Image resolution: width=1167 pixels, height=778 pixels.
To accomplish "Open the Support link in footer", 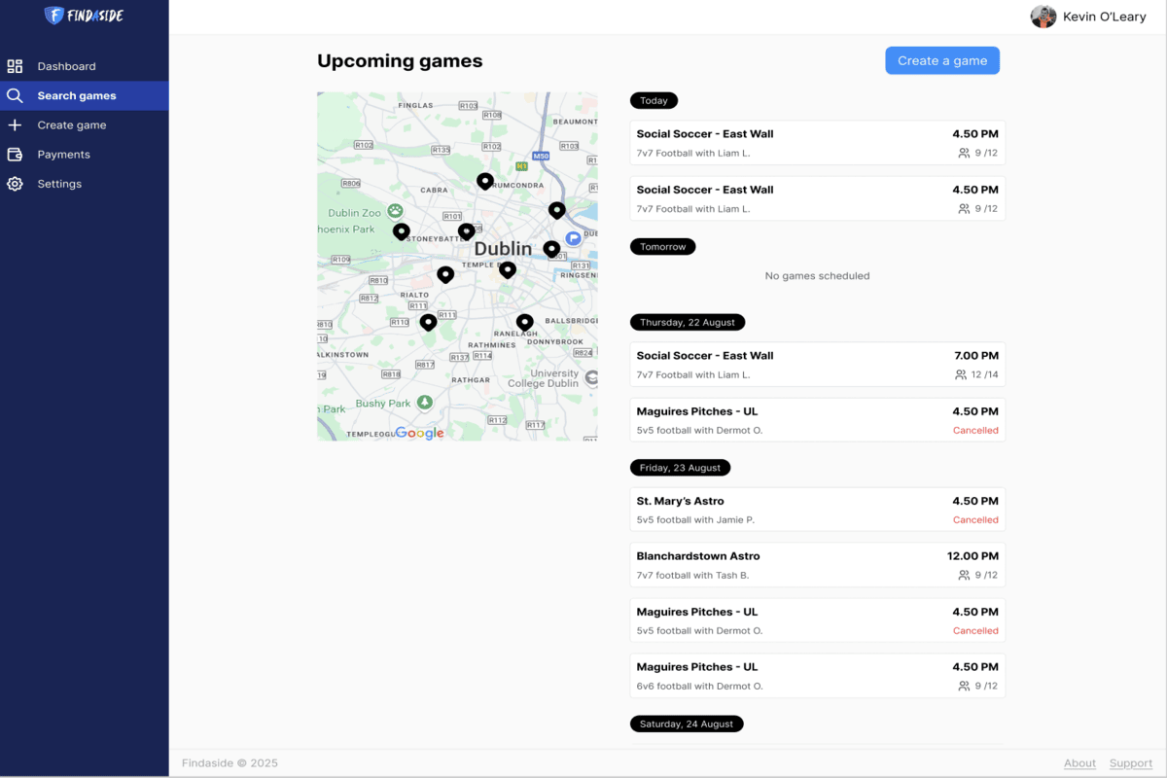I will (1131, 763).
